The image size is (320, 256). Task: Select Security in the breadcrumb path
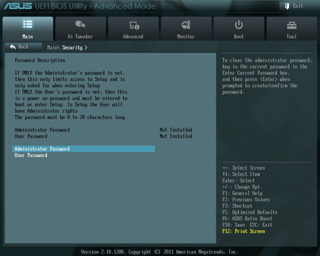(x=72, y=47)
